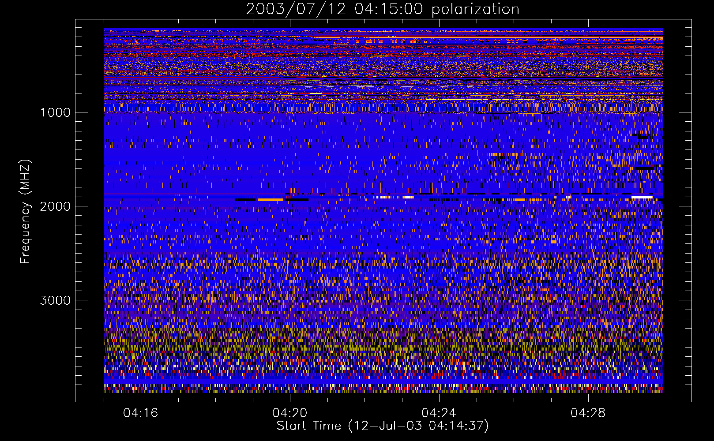Click the plot title '2003/07/12 04:15:00 polarization'
The width and height of the screenshot is (714, 441).
383,9
